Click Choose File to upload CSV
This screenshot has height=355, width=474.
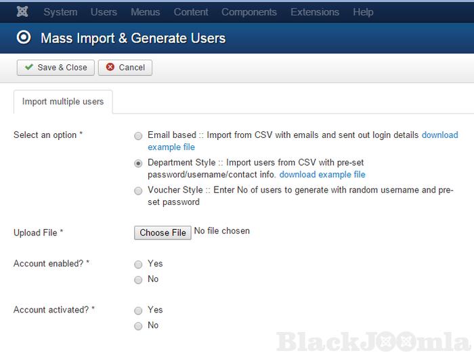pos(163,233)
